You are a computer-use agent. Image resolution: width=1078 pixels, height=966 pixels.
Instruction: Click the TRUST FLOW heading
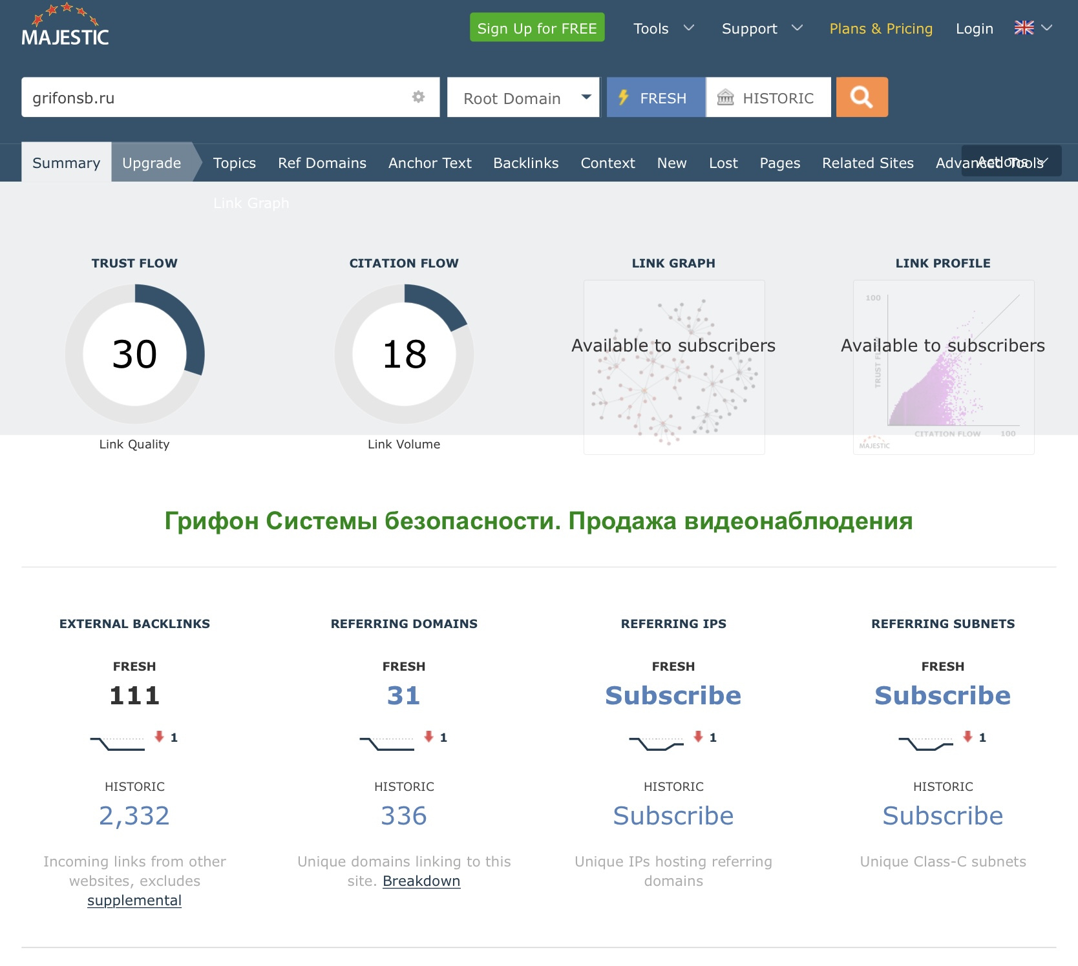pos(134,263)
